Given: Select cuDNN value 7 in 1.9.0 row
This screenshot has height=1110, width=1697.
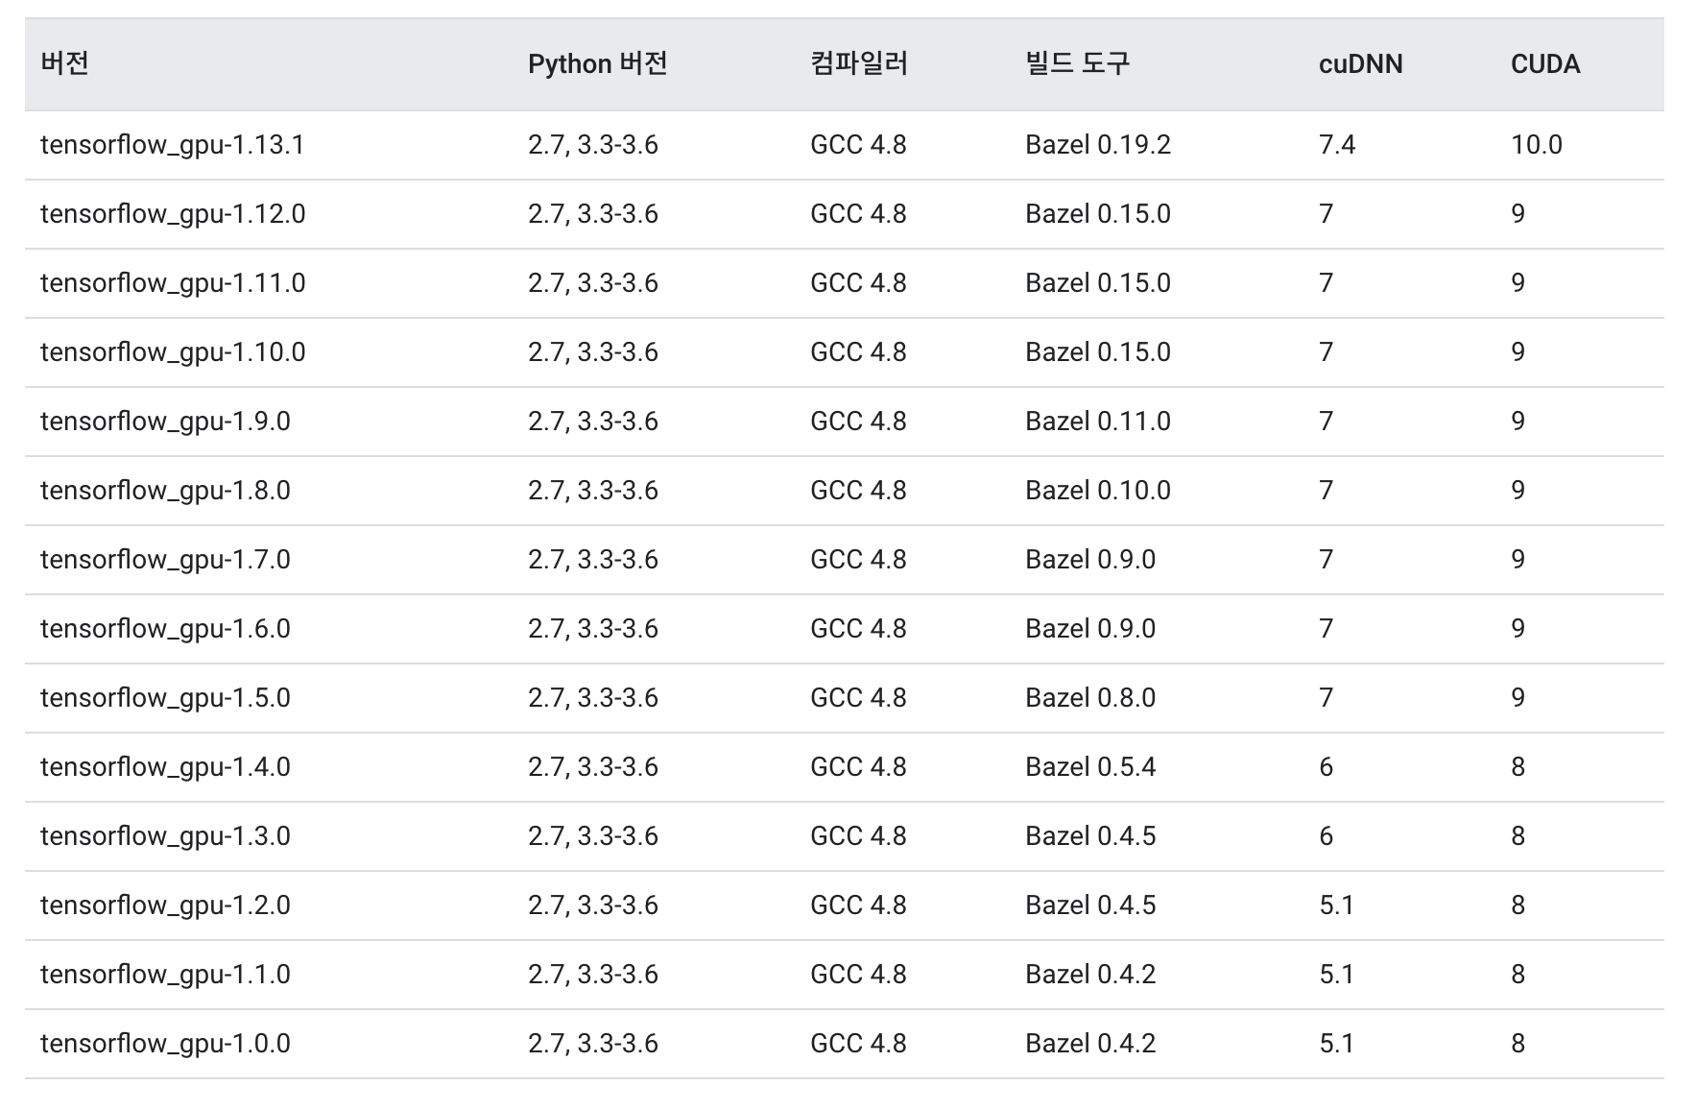Looking at the screenshot, I should click(x=1327, y=422).
